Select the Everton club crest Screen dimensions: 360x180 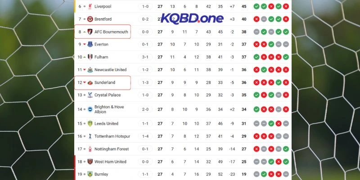click(89, 45)
